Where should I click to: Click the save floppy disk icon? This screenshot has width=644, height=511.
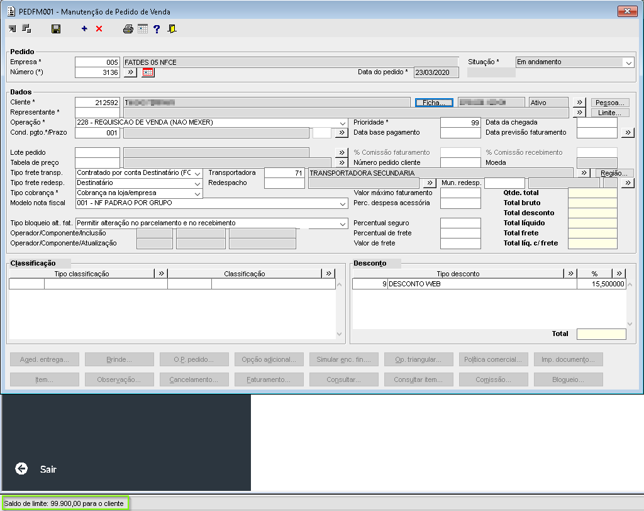pos(56,29)
